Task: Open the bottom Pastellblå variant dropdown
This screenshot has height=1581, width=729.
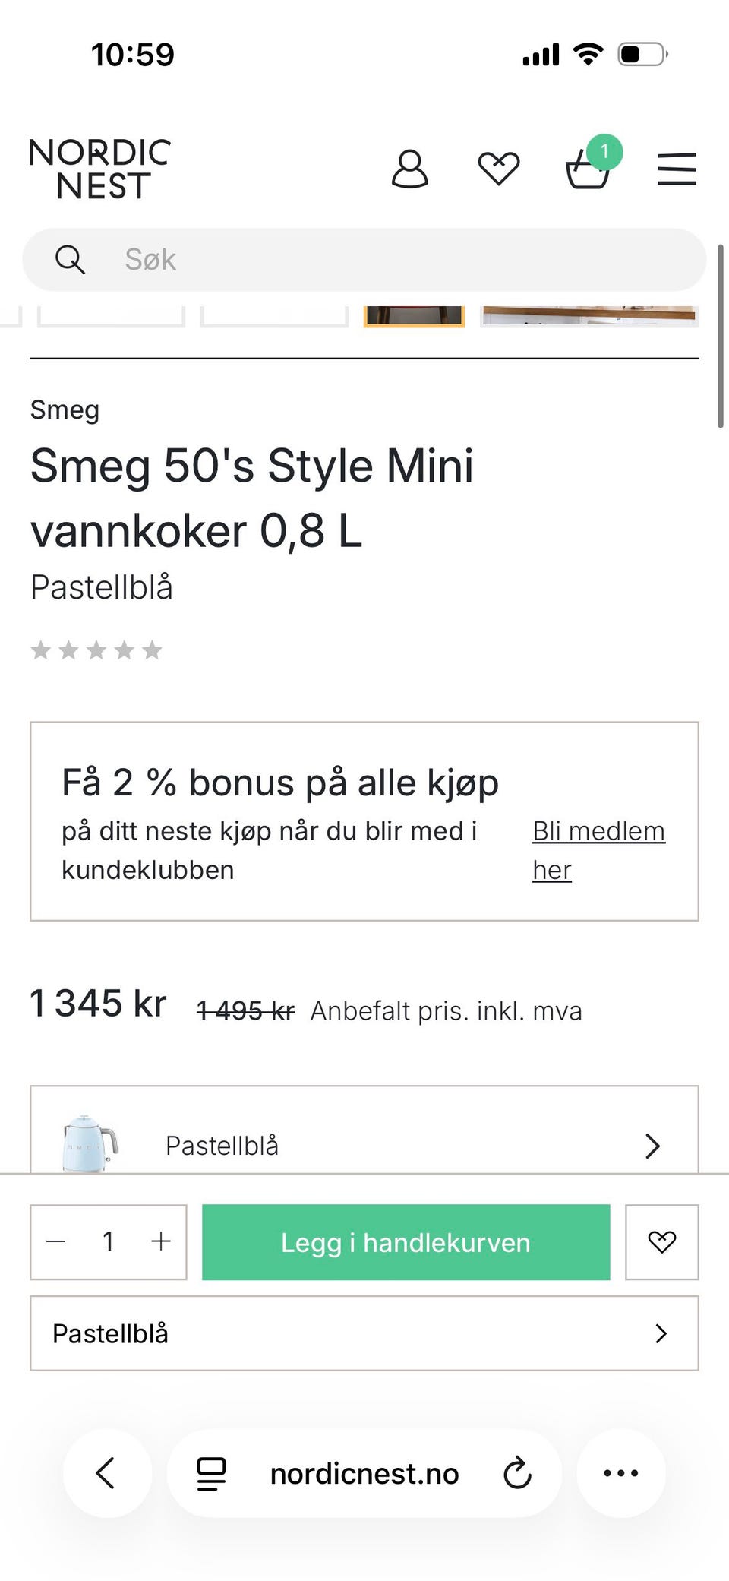Action: (364, 1333)
